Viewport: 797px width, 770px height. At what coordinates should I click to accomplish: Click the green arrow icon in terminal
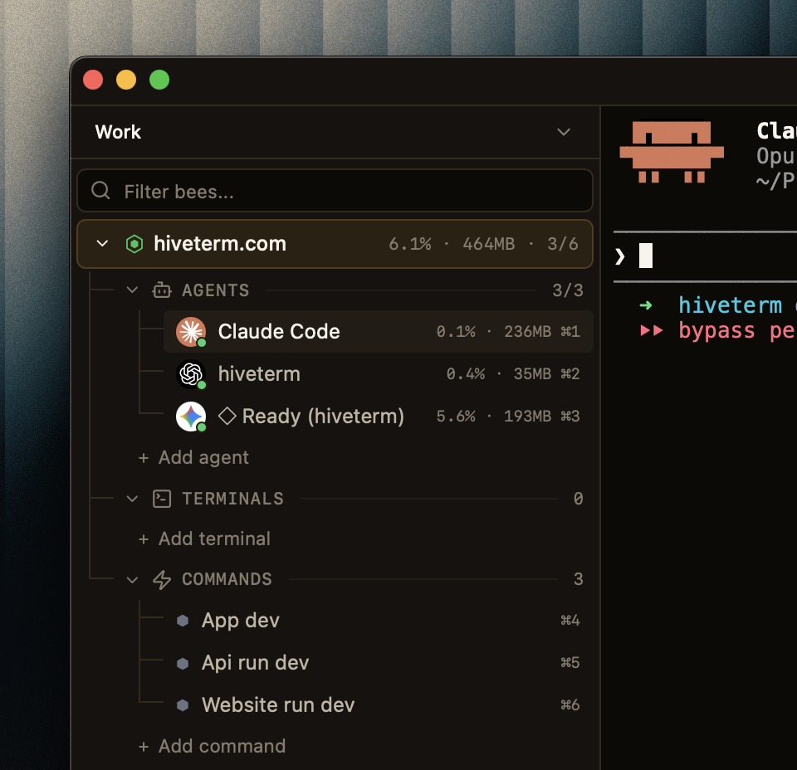646,305
